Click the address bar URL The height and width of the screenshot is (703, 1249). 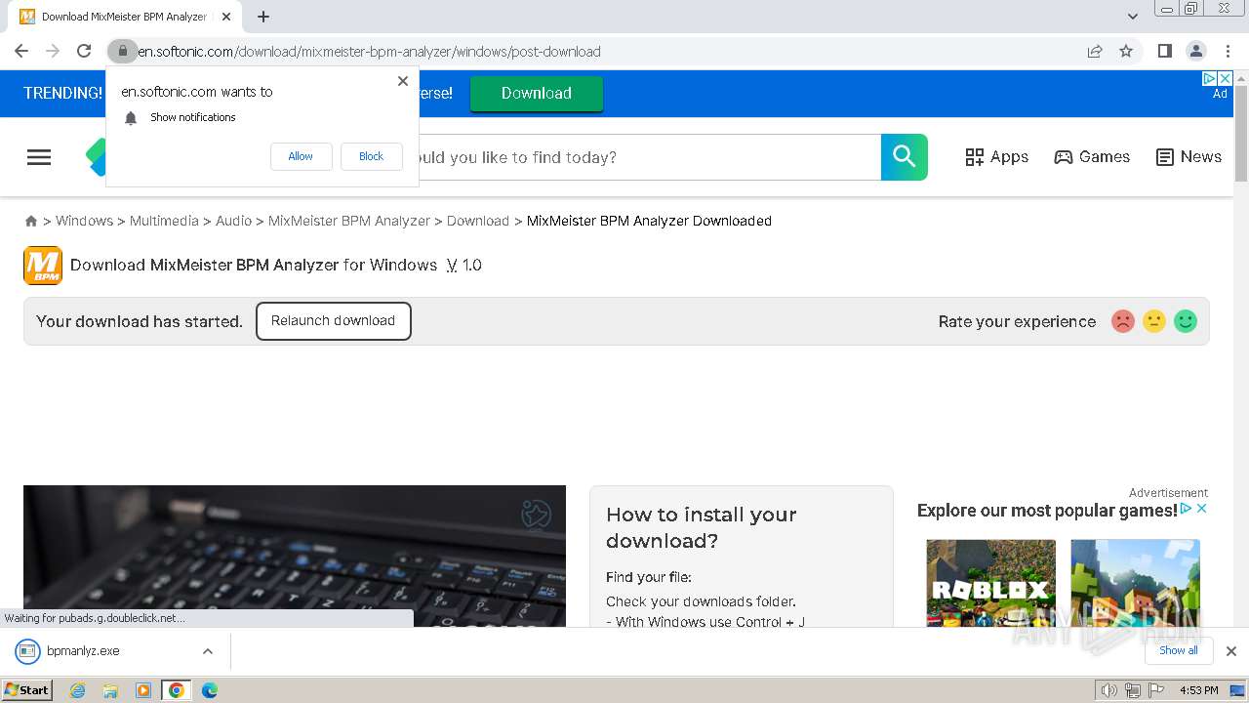[371, 52]
